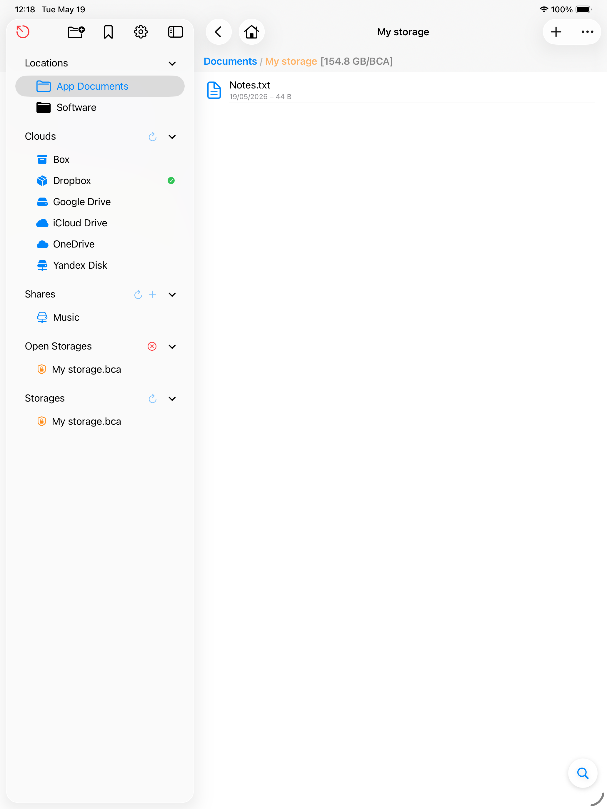Click the black Software folder icon

44,108
